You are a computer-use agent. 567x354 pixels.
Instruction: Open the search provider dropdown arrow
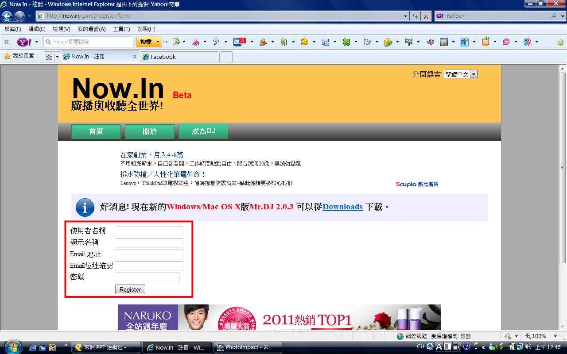562,16
